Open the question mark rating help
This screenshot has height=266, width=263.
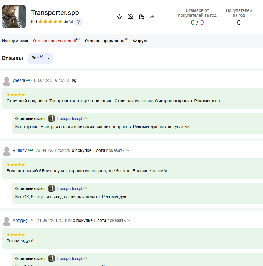[x=78, y=22]
